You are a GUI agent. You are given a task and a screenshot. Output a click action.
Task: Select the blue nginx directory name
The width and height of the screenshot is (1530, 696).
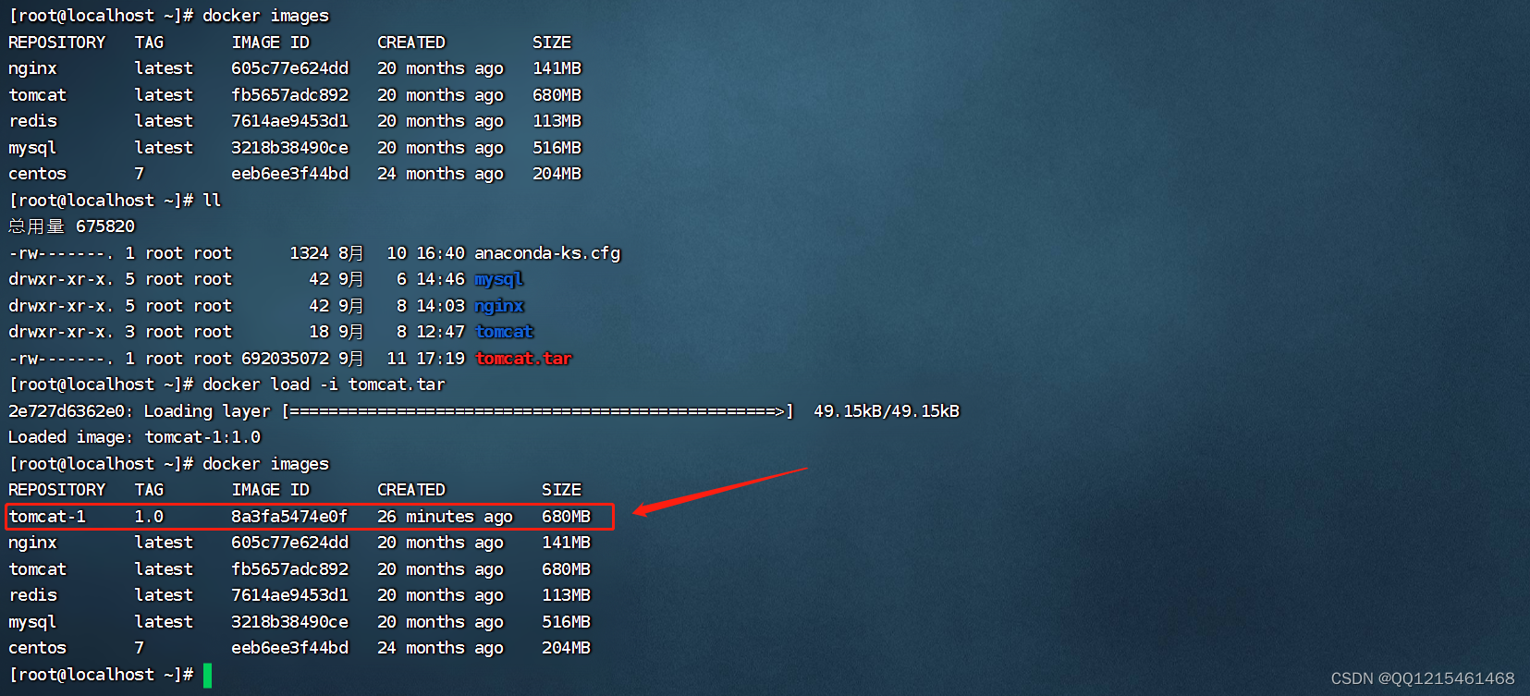click(499, 306)
